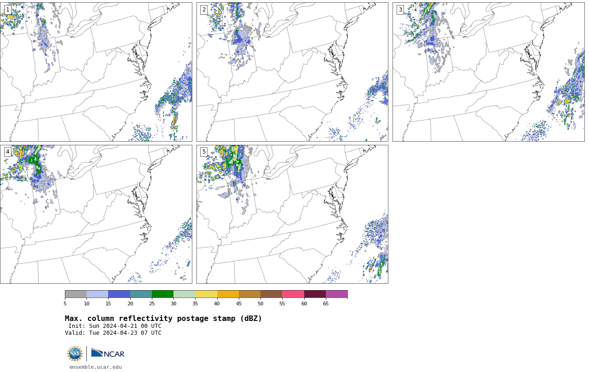
Task: Click the colorbar tick label 60
Action: coord(304,303)
